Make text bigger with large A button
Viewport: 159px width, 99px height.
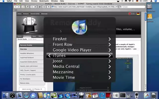[x=35, y=7]
